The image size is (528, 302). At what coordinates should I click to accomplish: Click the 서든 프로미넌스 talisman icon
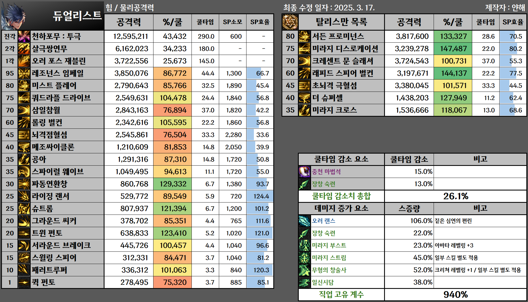(304, 36)
